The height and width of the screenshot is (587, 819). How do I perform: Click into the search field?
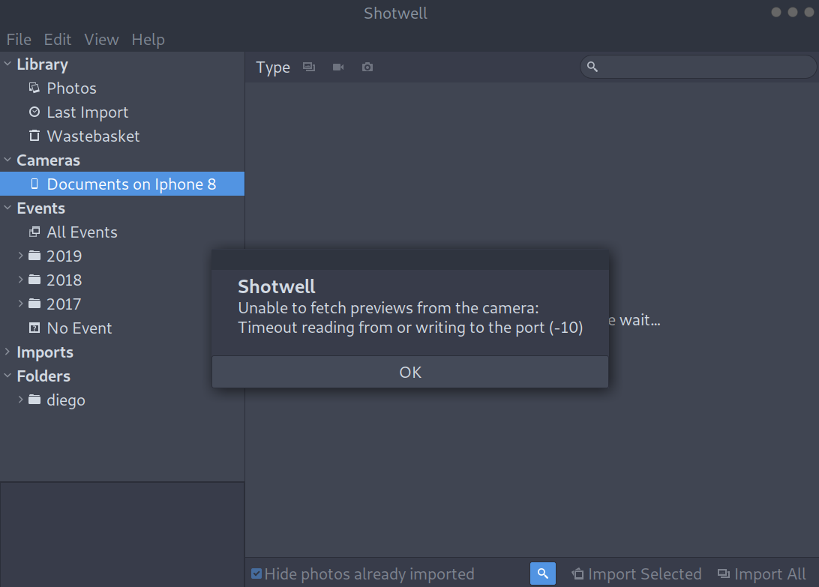pyautogui.click(x=698, y=67)
